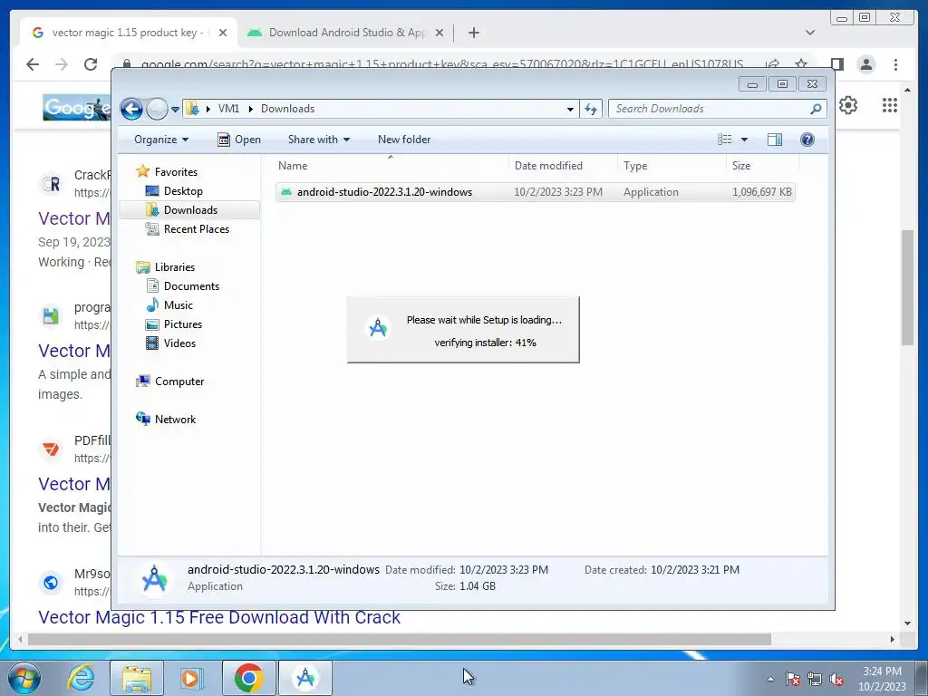Image resolution: width=928 pixels, height=696 pixels.
Task: Close the Download Android Studio tab
Action: [440, 33]
